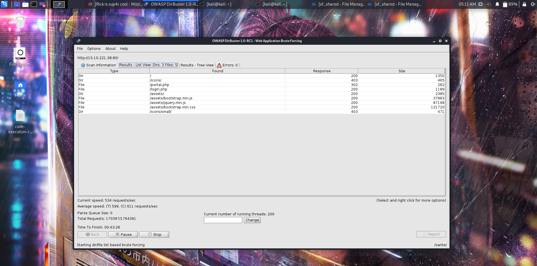Image resolution: width=537 pixels, height=266 pixels.
Task: Launch the terminal from the top panel
Action: tap(34, 4)
